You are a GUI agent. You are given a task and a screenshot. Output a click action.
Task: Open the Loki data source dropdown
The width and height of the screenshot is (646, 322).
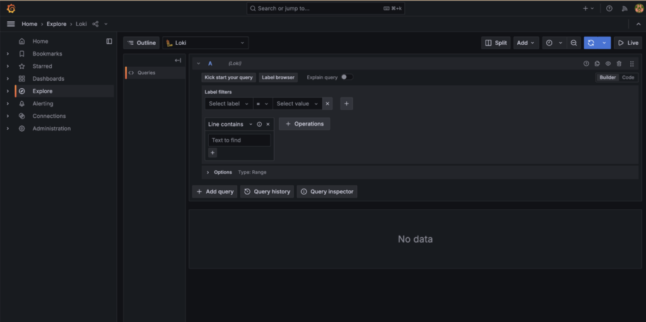(206, 43)
